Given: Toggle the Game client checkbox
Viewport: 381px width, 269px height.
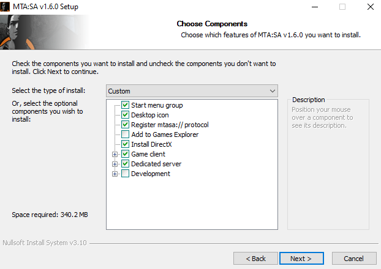Looking at the screenshot, I should tap(126, 154).
